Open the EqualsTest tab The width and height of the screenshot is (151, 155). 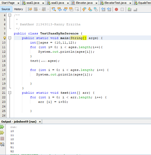[x=143, y=3]
